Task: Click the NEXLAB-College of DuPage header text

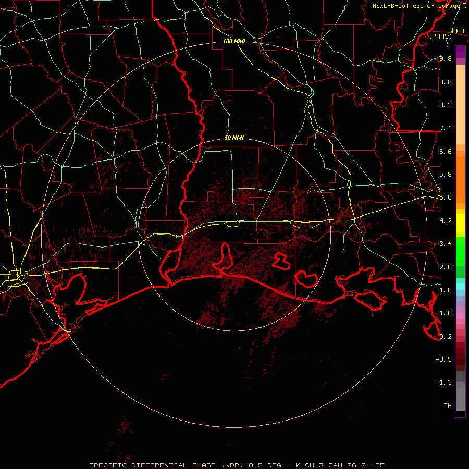Action: pyautogui.click(x=419, y=6)
